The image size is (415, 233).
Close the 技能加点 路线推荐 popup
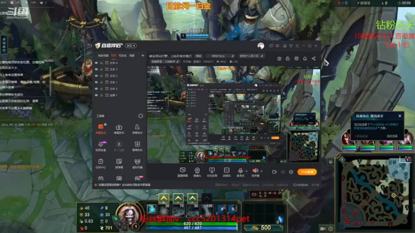399,116
